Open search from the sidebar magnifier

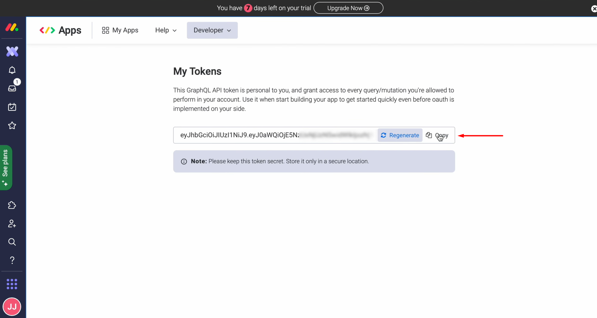(x=12, y=242)
